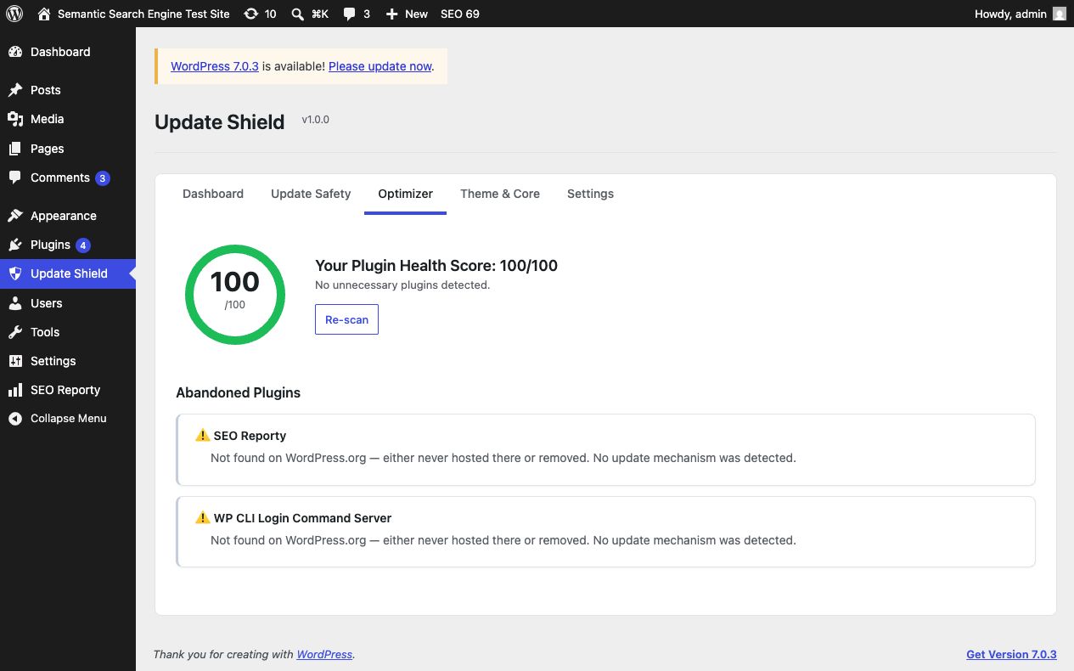1074x671 pixels.
Task: Click the Settings sliders icon in sidebar
Action: click(x=15, y=361)
